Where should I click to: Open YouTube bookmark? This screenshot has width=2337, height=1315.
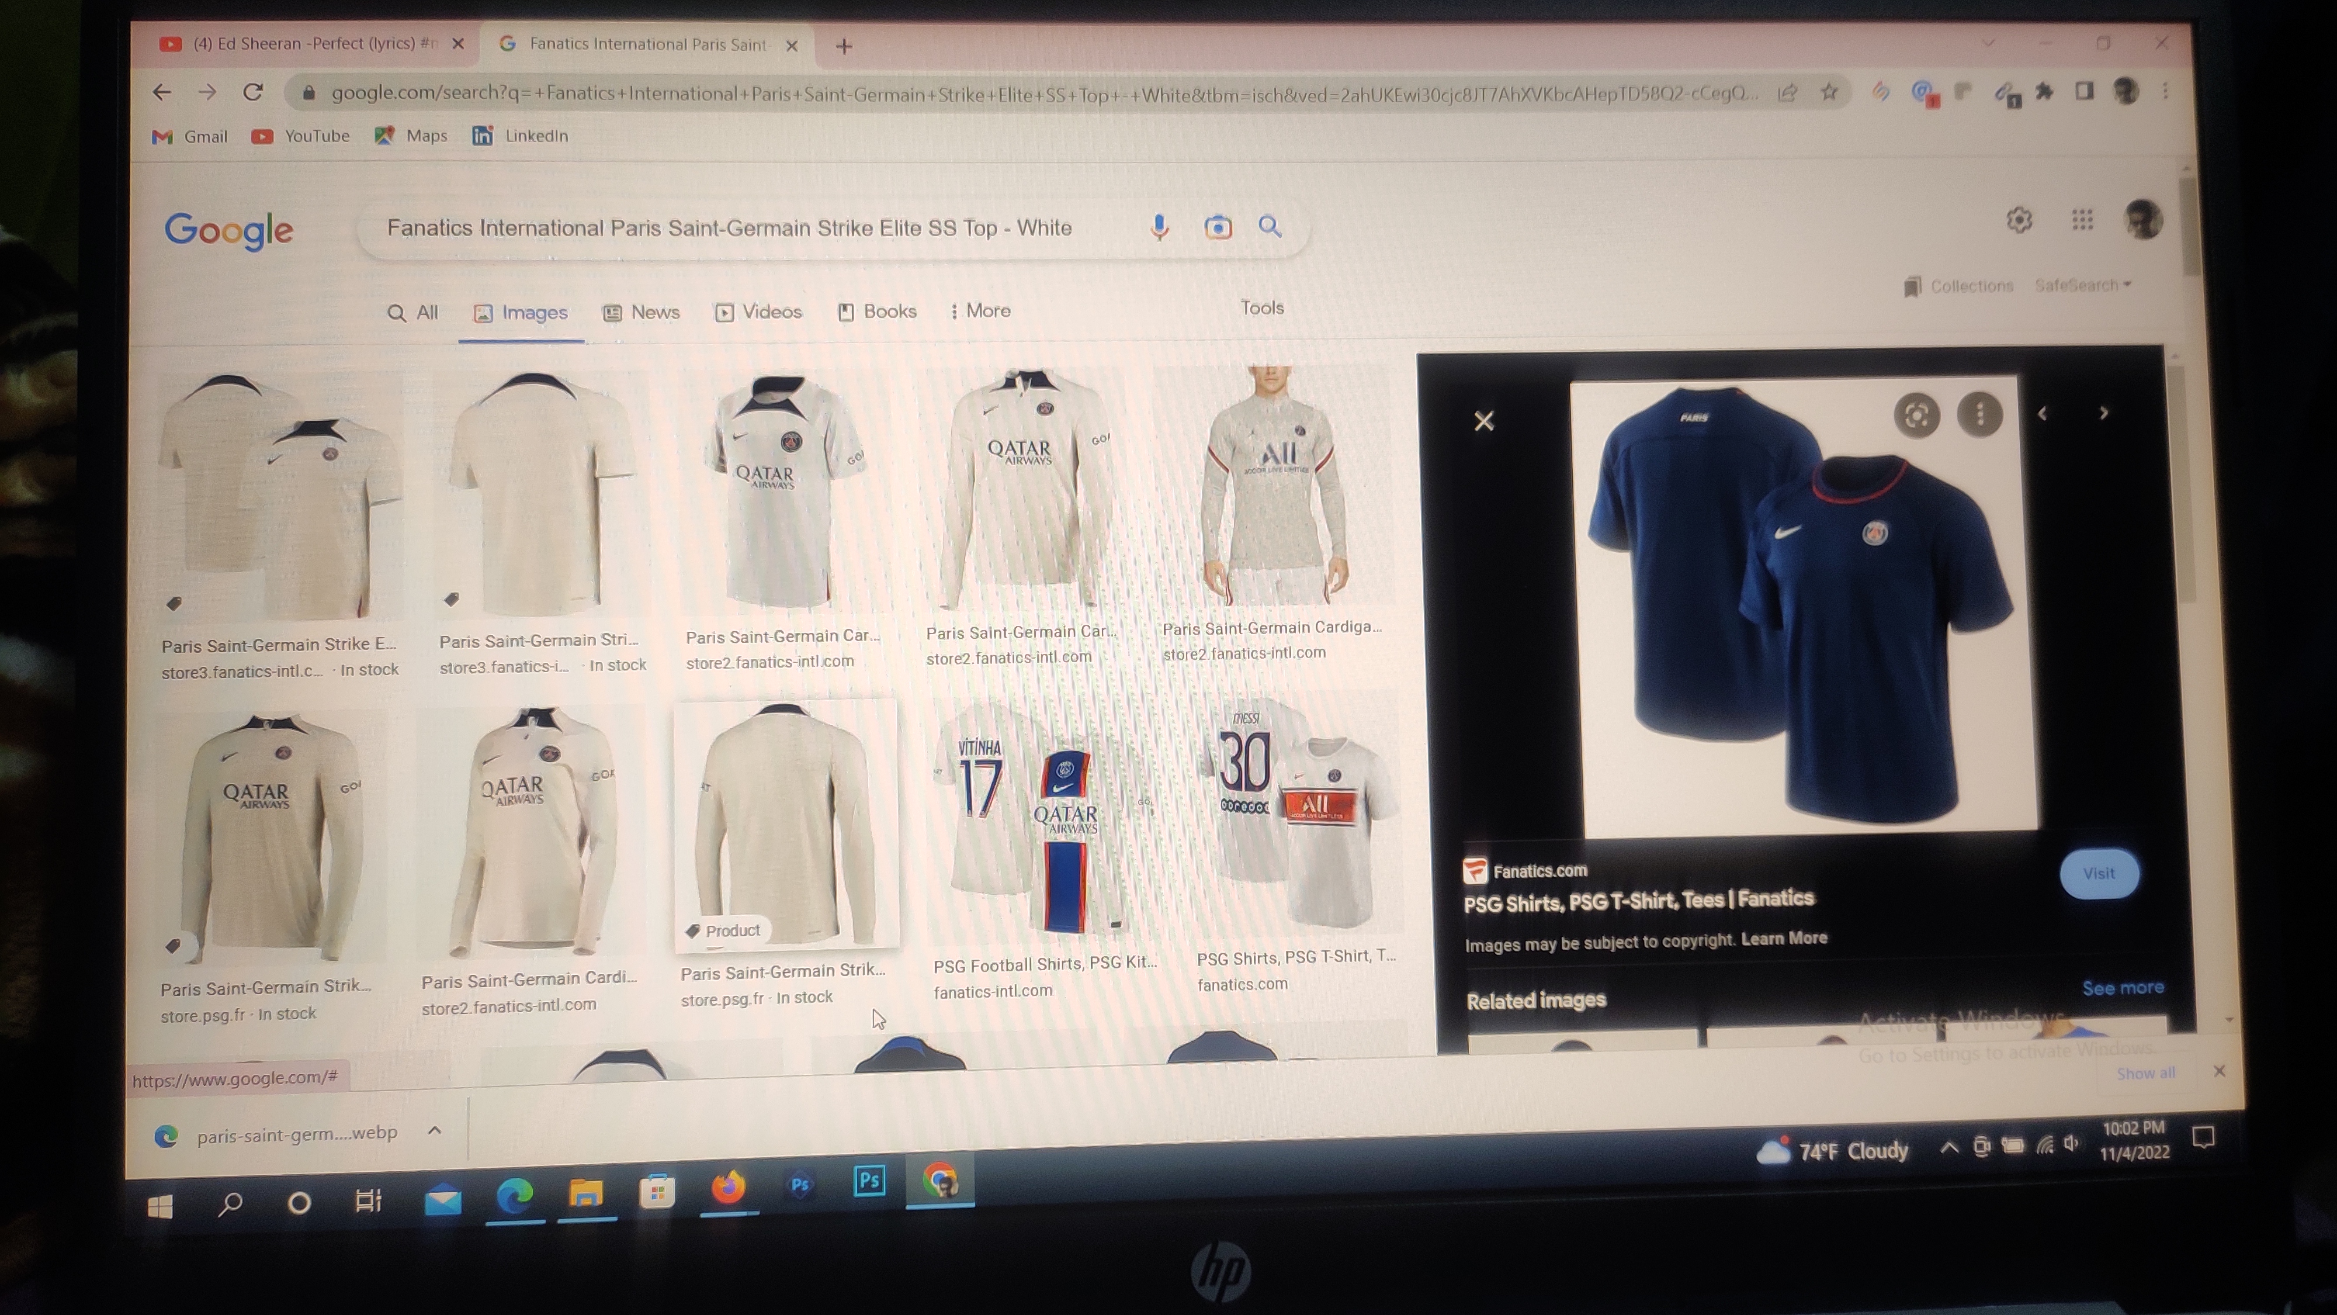pos(300,136)
